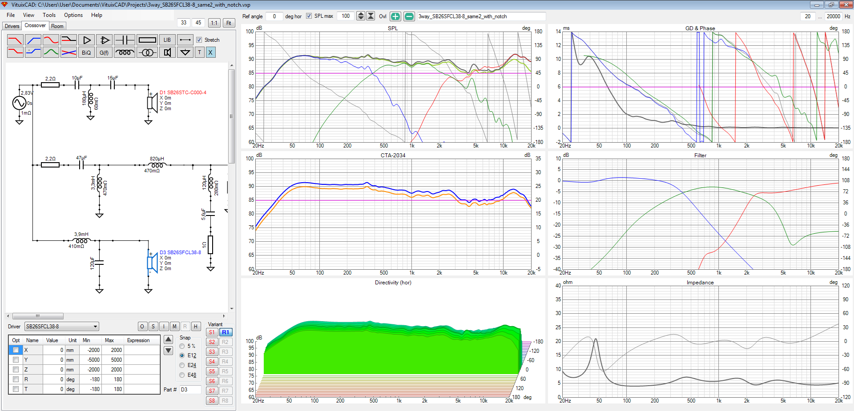Toggle the Stretch checkbox

pos(199,40)
